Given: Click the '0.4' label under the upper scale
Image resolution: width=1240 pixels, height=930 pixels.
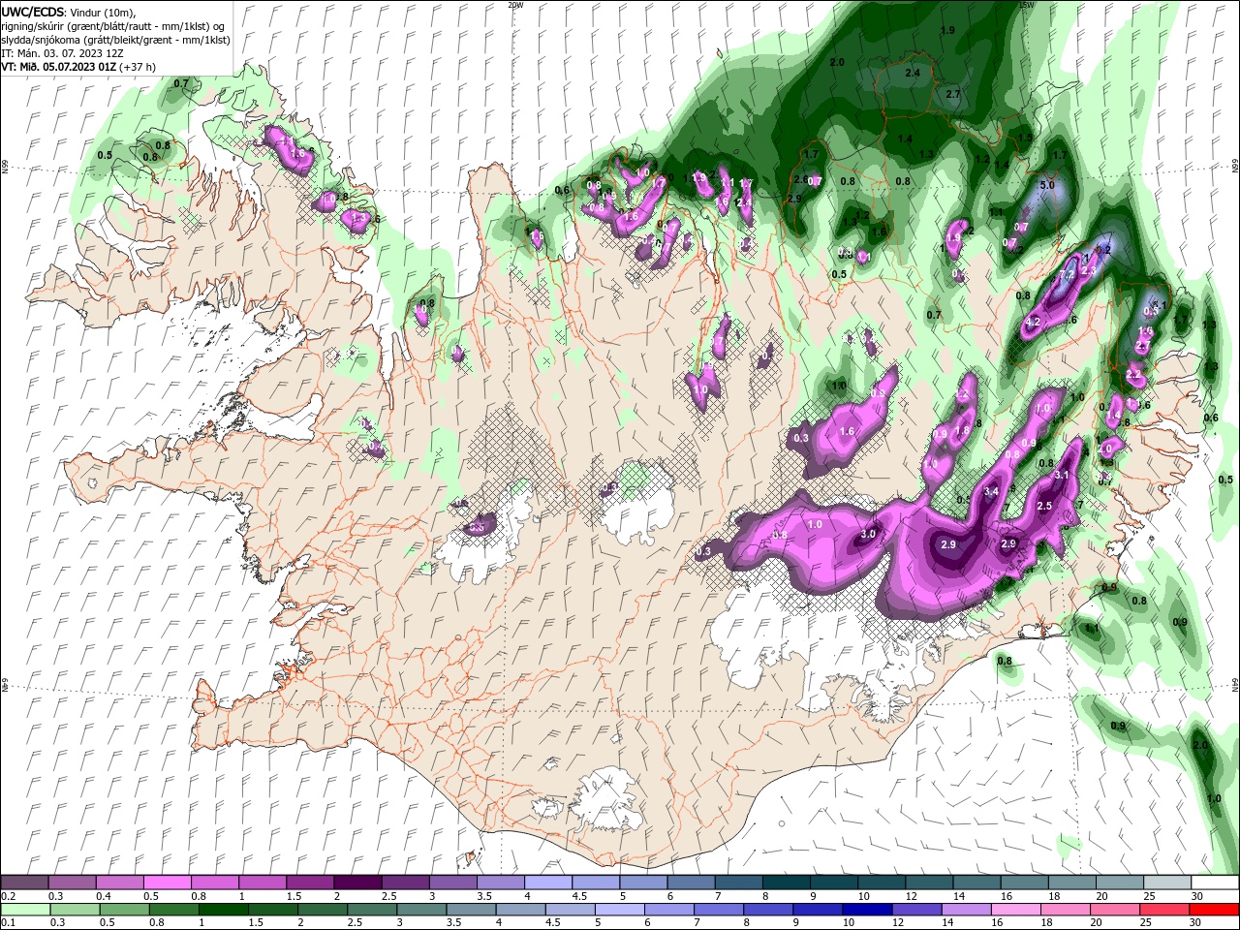Looking at the screenshot, I should (104, 896).
